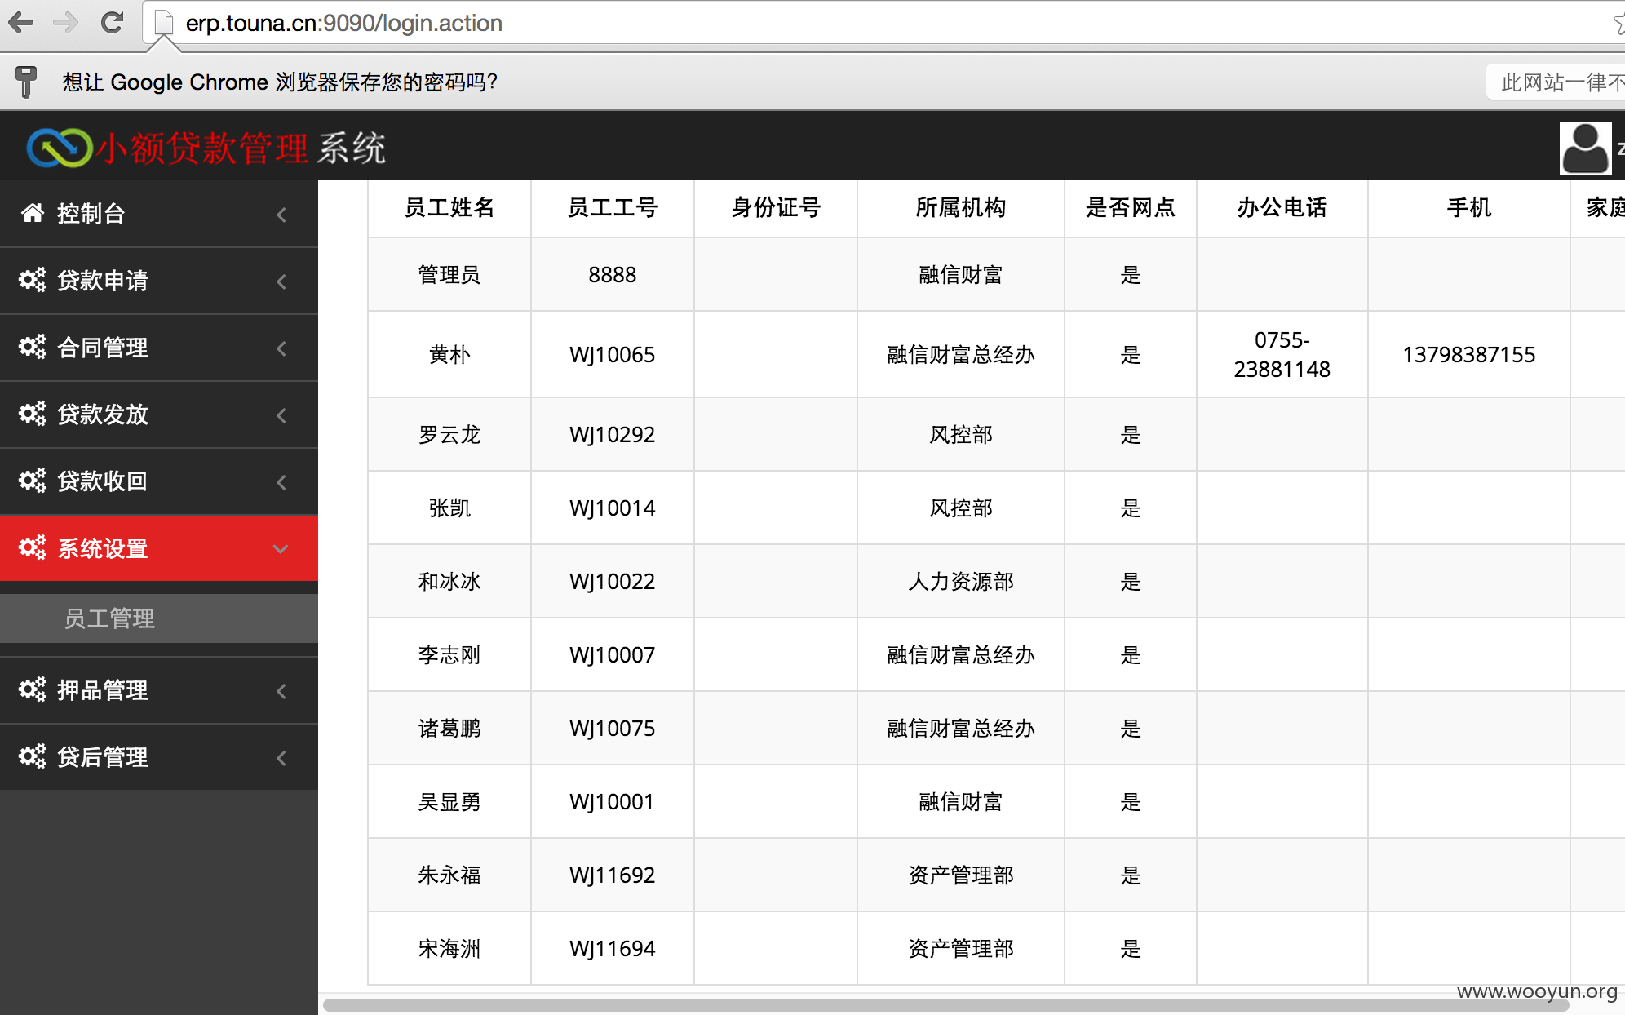Screen dimensions: 1625x1015
Task: Expand the 贷后管理 menu chevron
Action: (281, 758)
